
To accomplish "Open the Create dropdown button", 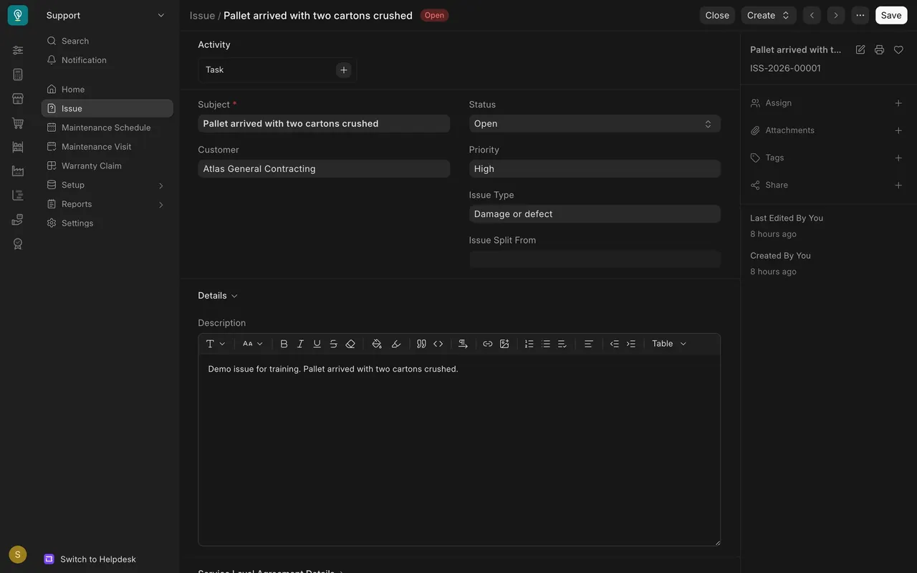I will coord(769,15).
